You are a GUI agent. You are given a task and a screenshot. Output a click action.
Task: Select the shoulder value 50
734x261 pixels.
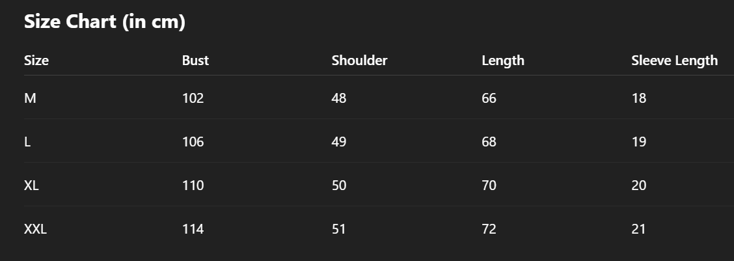[x=339, y=185]
